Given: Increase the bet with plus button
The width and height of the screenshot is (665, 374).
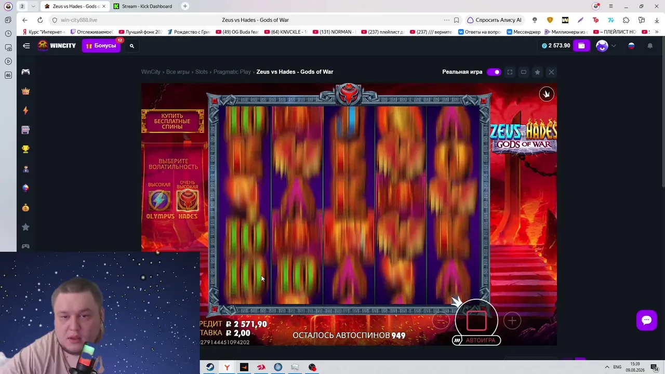Looking at the screenshot, I should 512,321.
